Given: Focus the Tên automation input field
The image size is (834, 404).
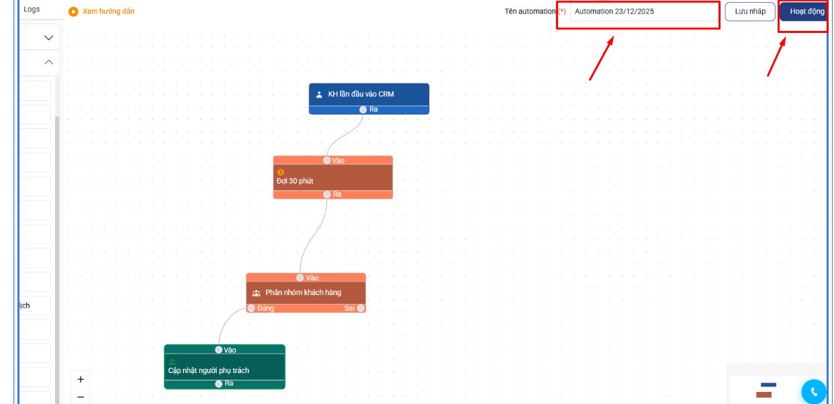Looking at the screenshot, I should click(643, 12).
